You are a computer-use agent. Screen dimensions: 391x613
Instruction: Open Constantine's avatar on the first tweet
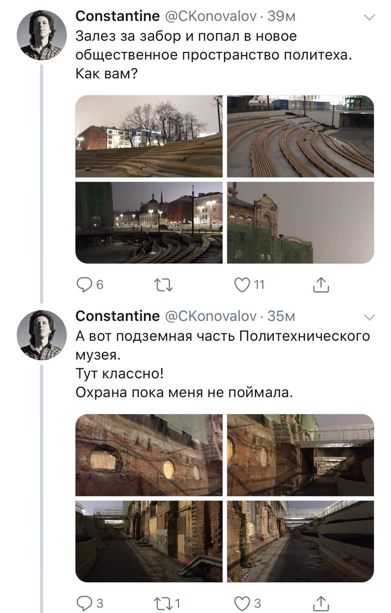coord(42,35)
